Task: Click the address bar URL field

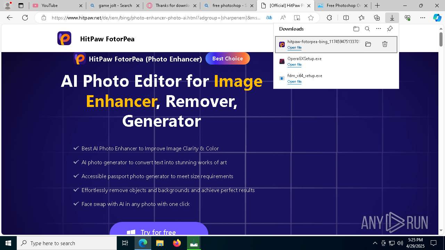Action: pyautogui.click(x=156, y=18)
